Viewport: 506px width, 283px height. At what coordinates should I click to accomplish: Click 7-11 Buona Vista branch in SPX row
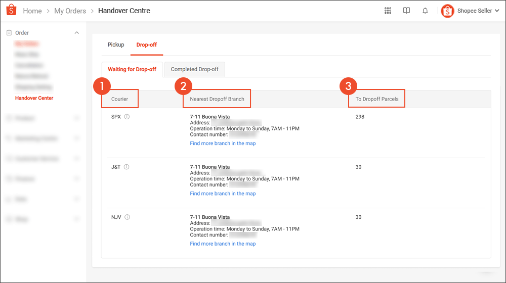coord(210,117)
